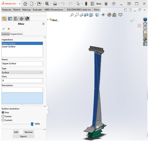Image resolution: width=149 pixels, height=142 pixels.
Task: Click the Description input field
Action: [x=22, y=90]
